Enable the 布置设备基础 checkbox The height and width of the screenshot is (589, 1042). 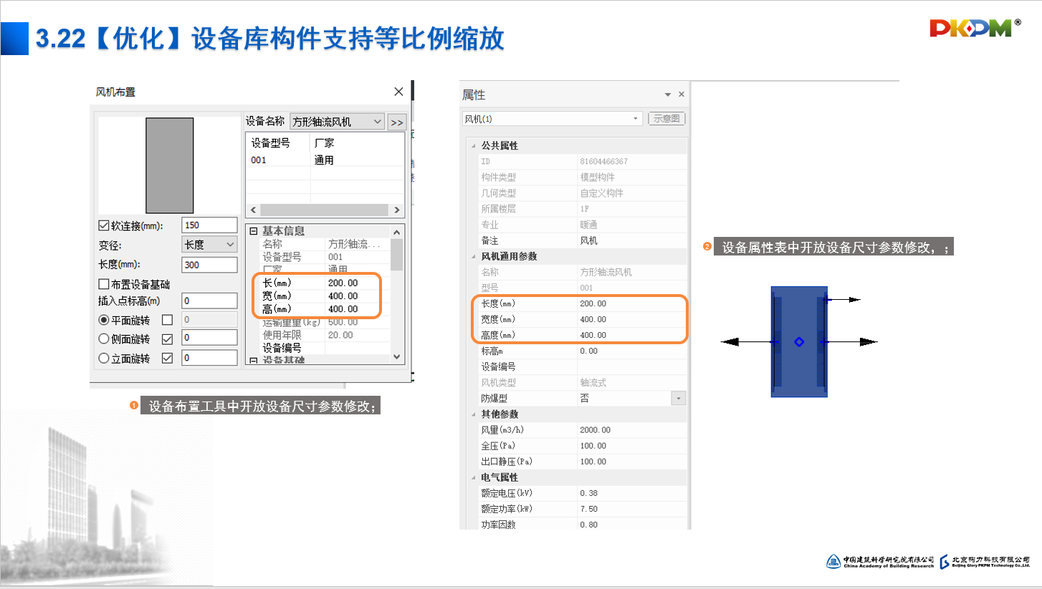point(104,284)
